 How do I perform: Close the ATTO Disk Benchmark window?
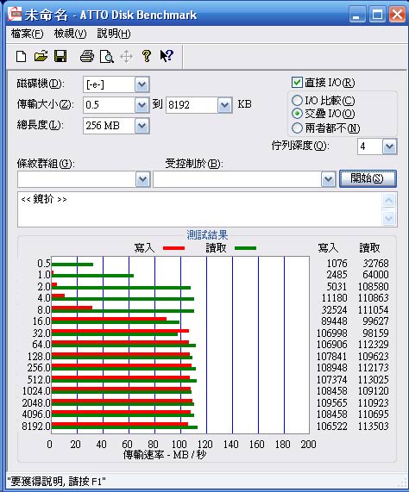[398, 15]
